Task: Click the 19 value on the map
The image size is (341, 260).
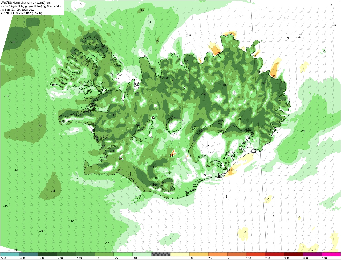Action: pyautogui.click(x=120, y=158)
